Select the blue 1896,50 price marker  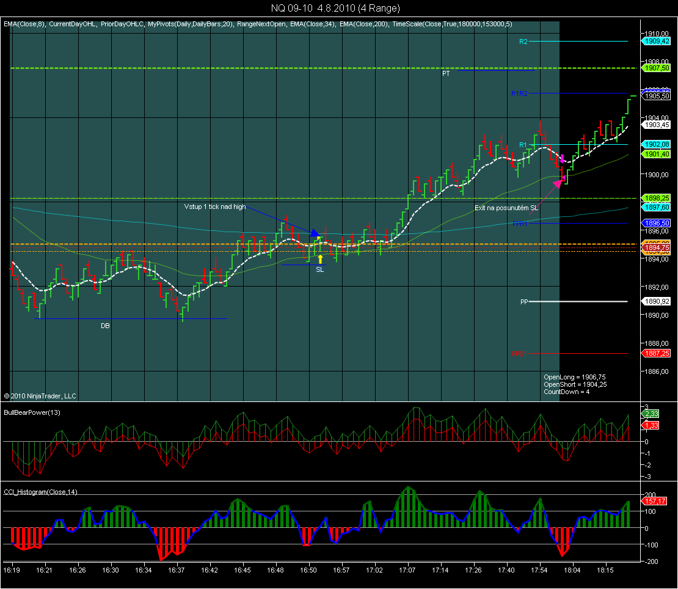657,223
